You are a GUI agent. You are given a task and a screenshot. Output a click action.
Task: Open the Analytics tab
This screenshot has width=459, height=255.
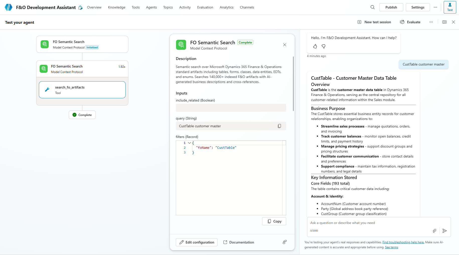point(226,7)
